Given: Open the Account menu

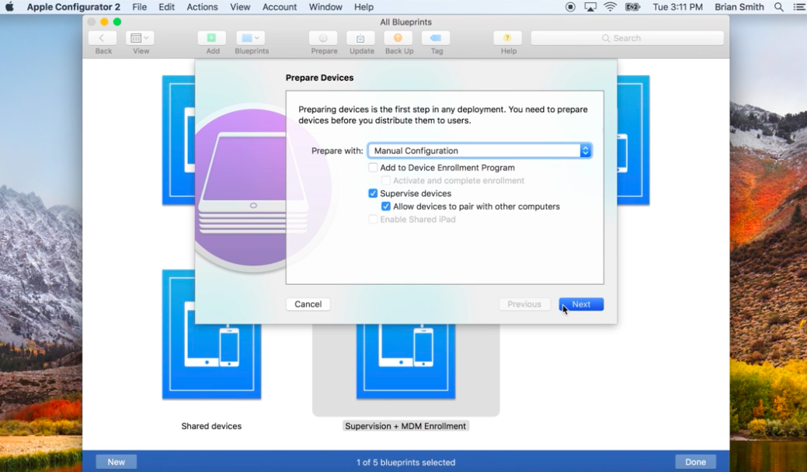Looking at the screenshot, I should click(280, 7).
